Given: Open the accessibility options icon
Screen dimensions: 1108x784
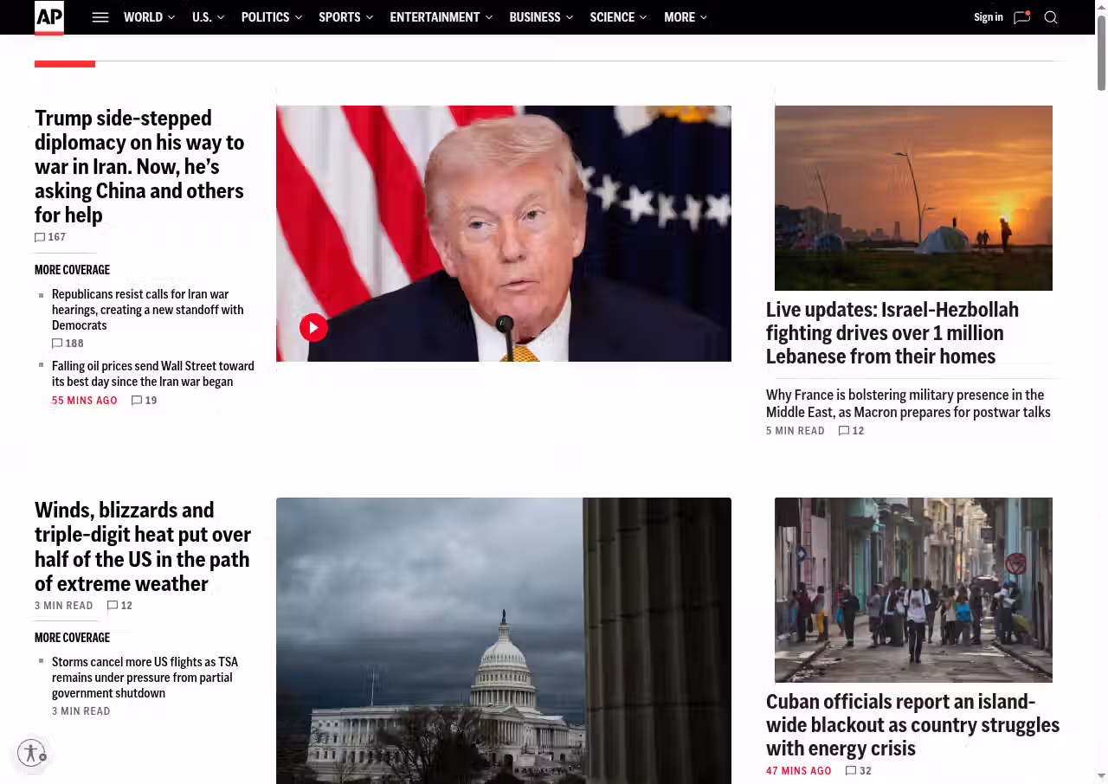Looking at the screenshot, I should pyautogui.click(x=31, y=753).
